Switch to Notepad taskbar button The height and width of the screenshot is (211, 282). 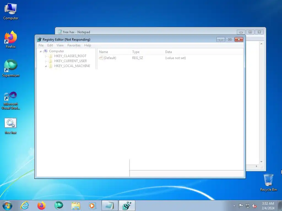110,206
